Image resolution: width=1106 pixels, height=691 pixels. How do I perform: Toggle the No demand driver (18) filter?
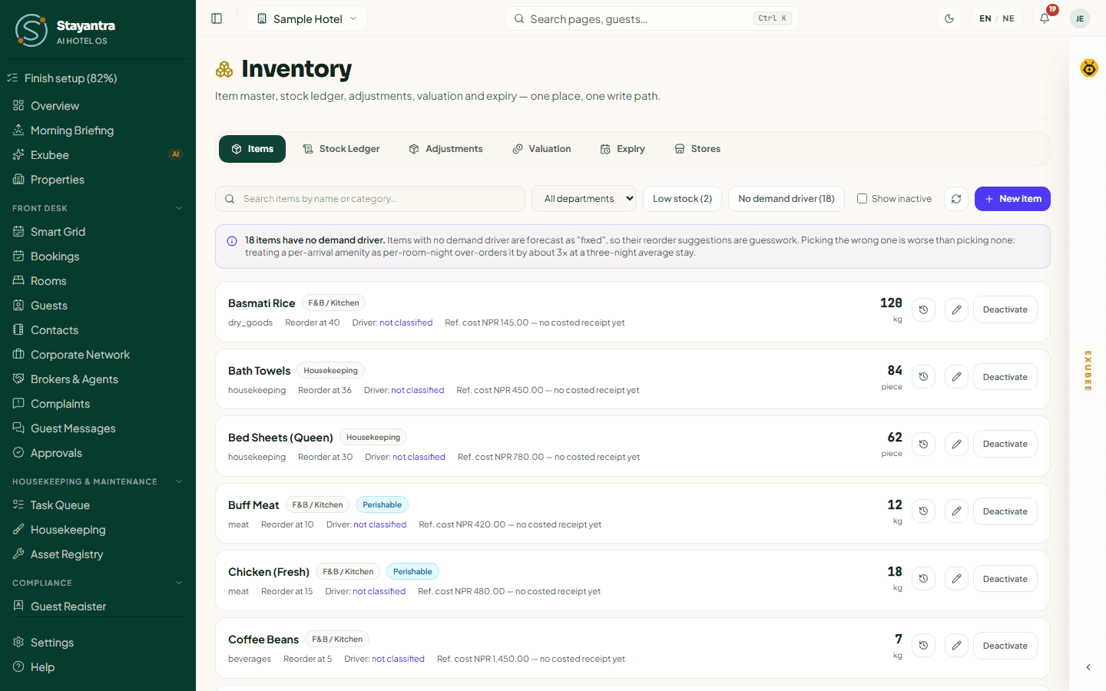coord(786,199)
